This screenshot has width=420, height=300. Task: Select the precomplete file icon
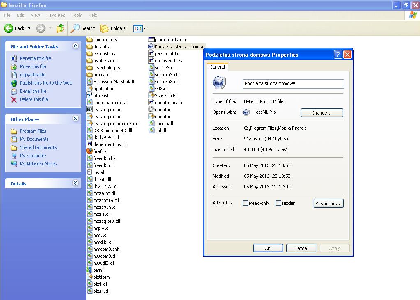point(151,53)
